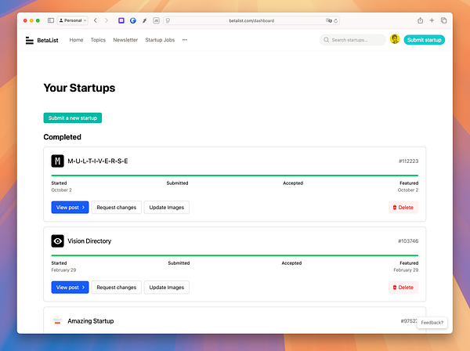Open the Home nav item

click(76, 40)
